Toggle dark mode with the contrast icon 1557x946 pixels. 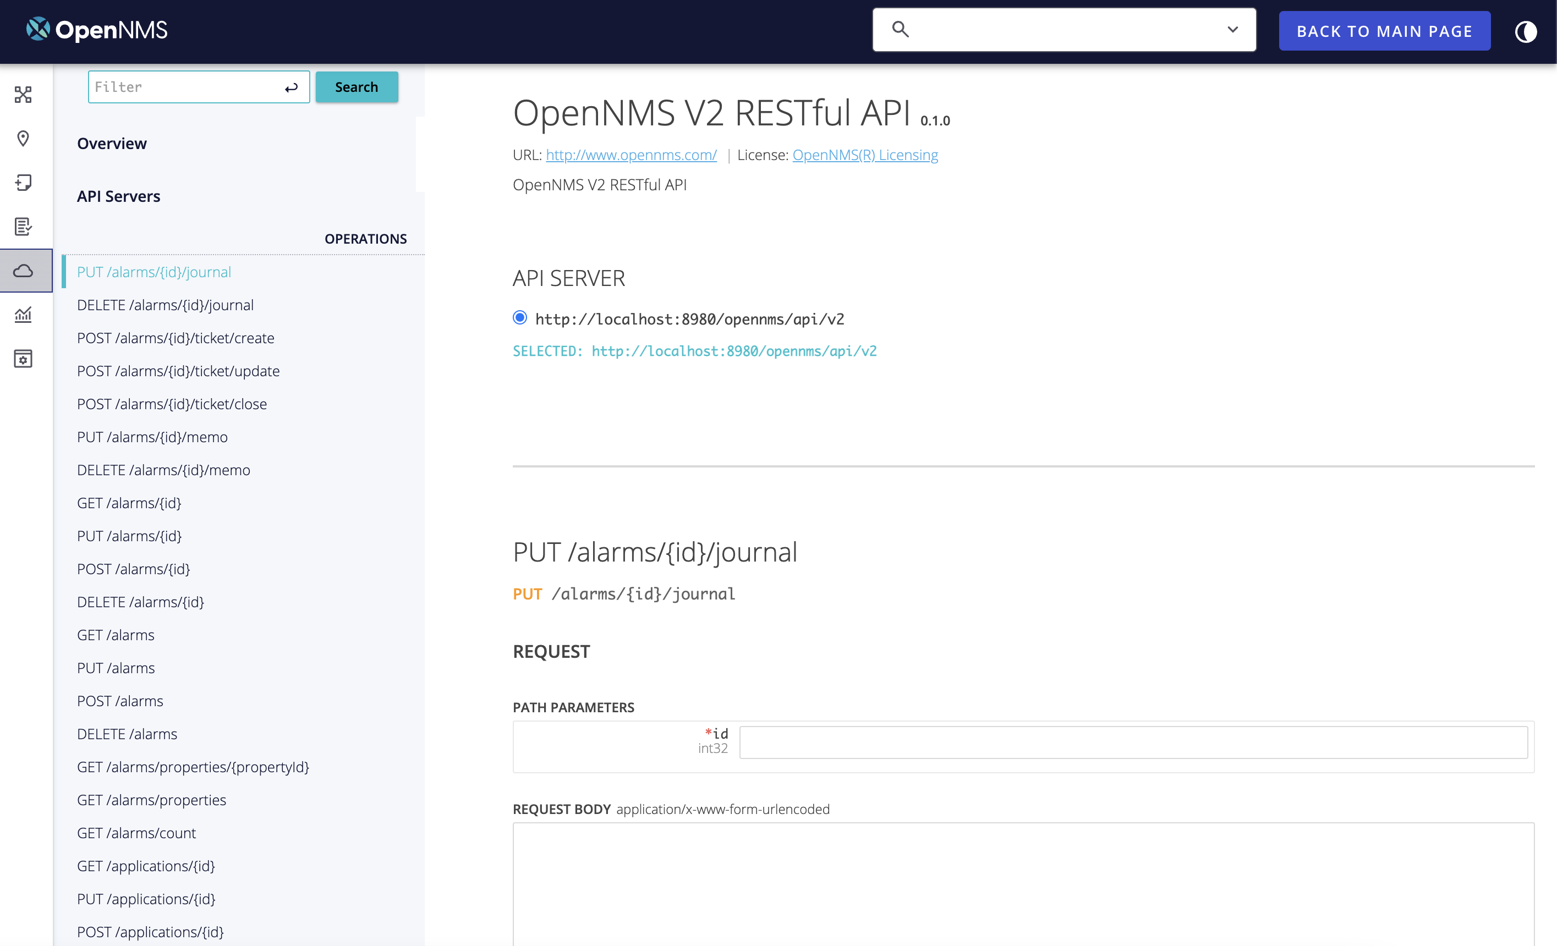click(x=1526, y=31)
